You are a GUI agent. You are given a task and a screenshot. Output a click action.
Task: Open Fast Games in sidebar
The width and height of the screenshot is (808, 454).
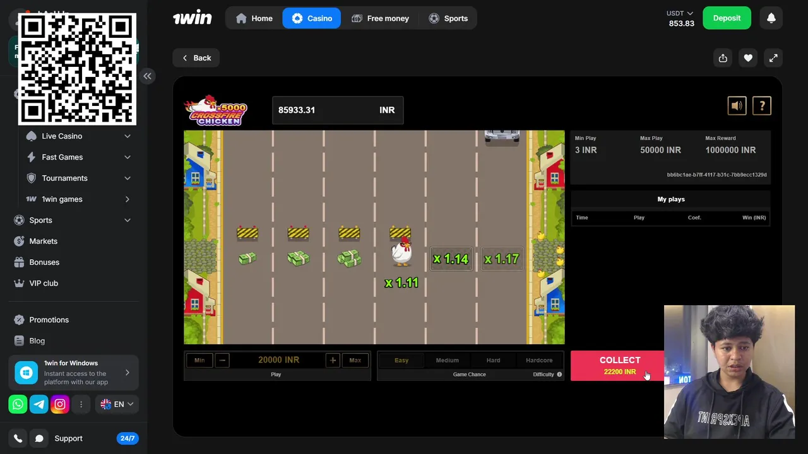click(x=62, y=157)
